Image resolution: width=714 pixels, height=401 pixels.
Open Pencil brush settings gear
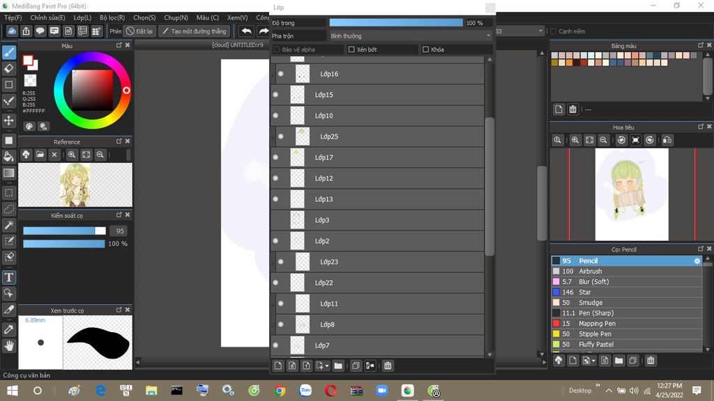click(x=697, y=261)
